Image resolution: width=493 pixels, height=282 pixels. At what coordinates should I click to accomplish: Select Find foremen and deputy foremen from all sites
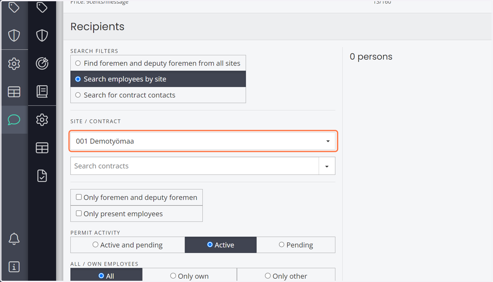point(158,63)
